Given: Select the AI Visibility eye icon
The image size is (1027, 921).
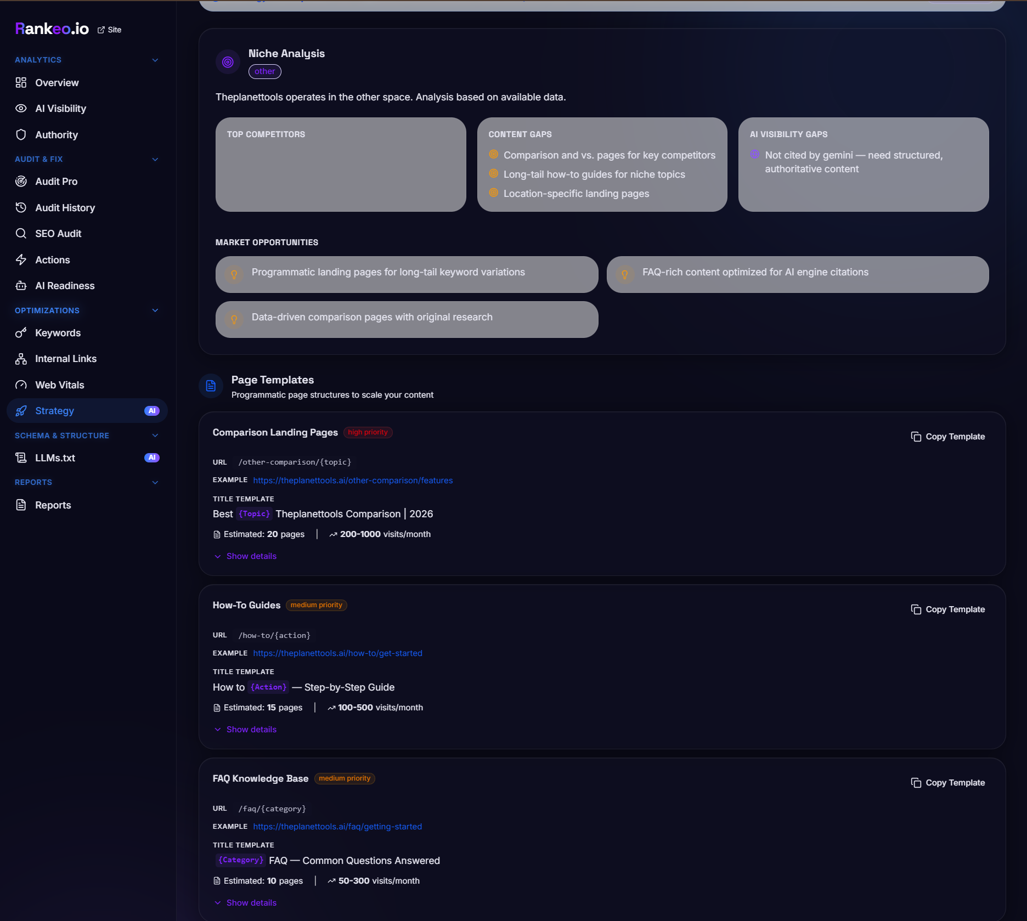Looking at the screenshot, I should pyautogui.click(x=21, y=108).
